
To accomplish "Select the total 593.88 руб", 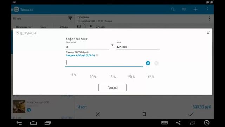I will 202,107.
